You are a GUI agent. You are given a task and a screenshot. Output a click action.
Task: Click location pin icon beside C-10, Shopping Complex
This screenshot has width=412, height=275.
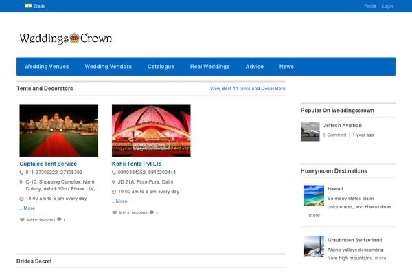click(21, 182)
